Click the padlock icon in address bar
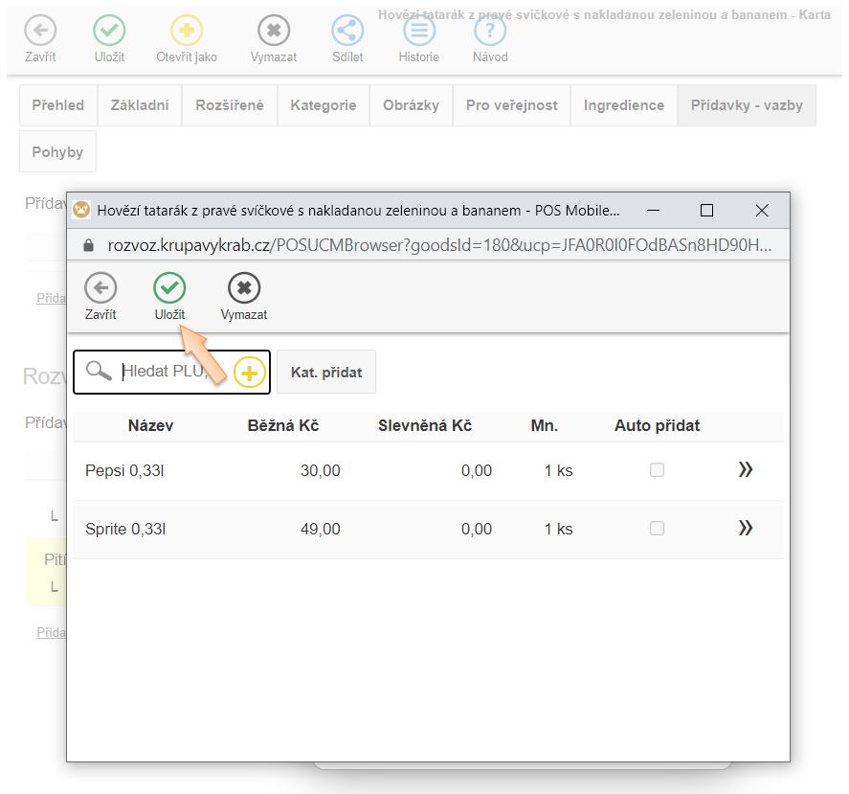Image resolution: width=849 pixels, height=794 pixels. tap(89, 245)
